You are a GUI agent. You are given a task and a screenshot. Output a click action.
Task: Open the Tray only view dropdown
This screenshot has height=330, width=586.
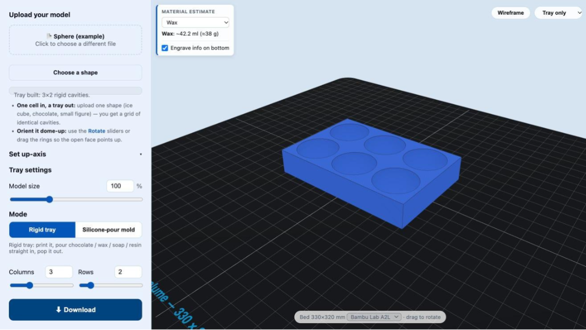(x=559, y=13)
